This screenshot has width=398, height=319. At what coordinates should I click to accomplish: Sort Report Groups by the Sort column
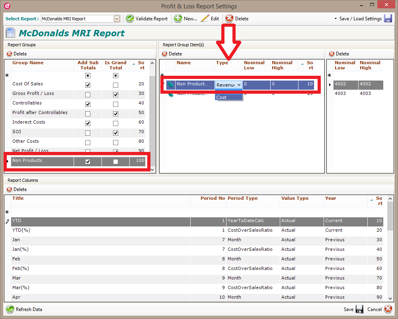(x=139, y=65)
